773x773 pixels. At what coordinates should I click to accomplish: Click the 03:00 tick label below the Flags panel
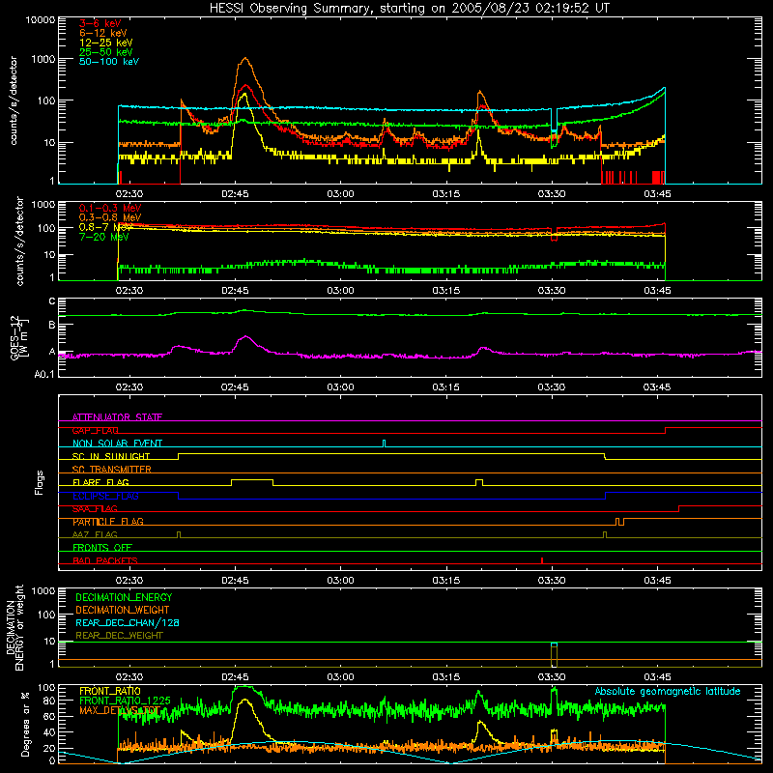[x=341, y=581]
